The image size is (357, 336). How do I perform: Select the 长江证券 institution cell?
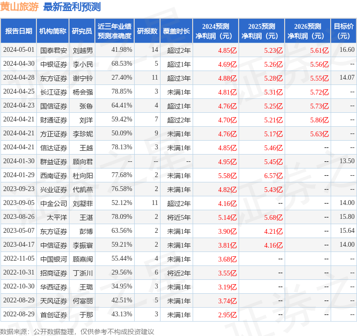click(54, 92)
